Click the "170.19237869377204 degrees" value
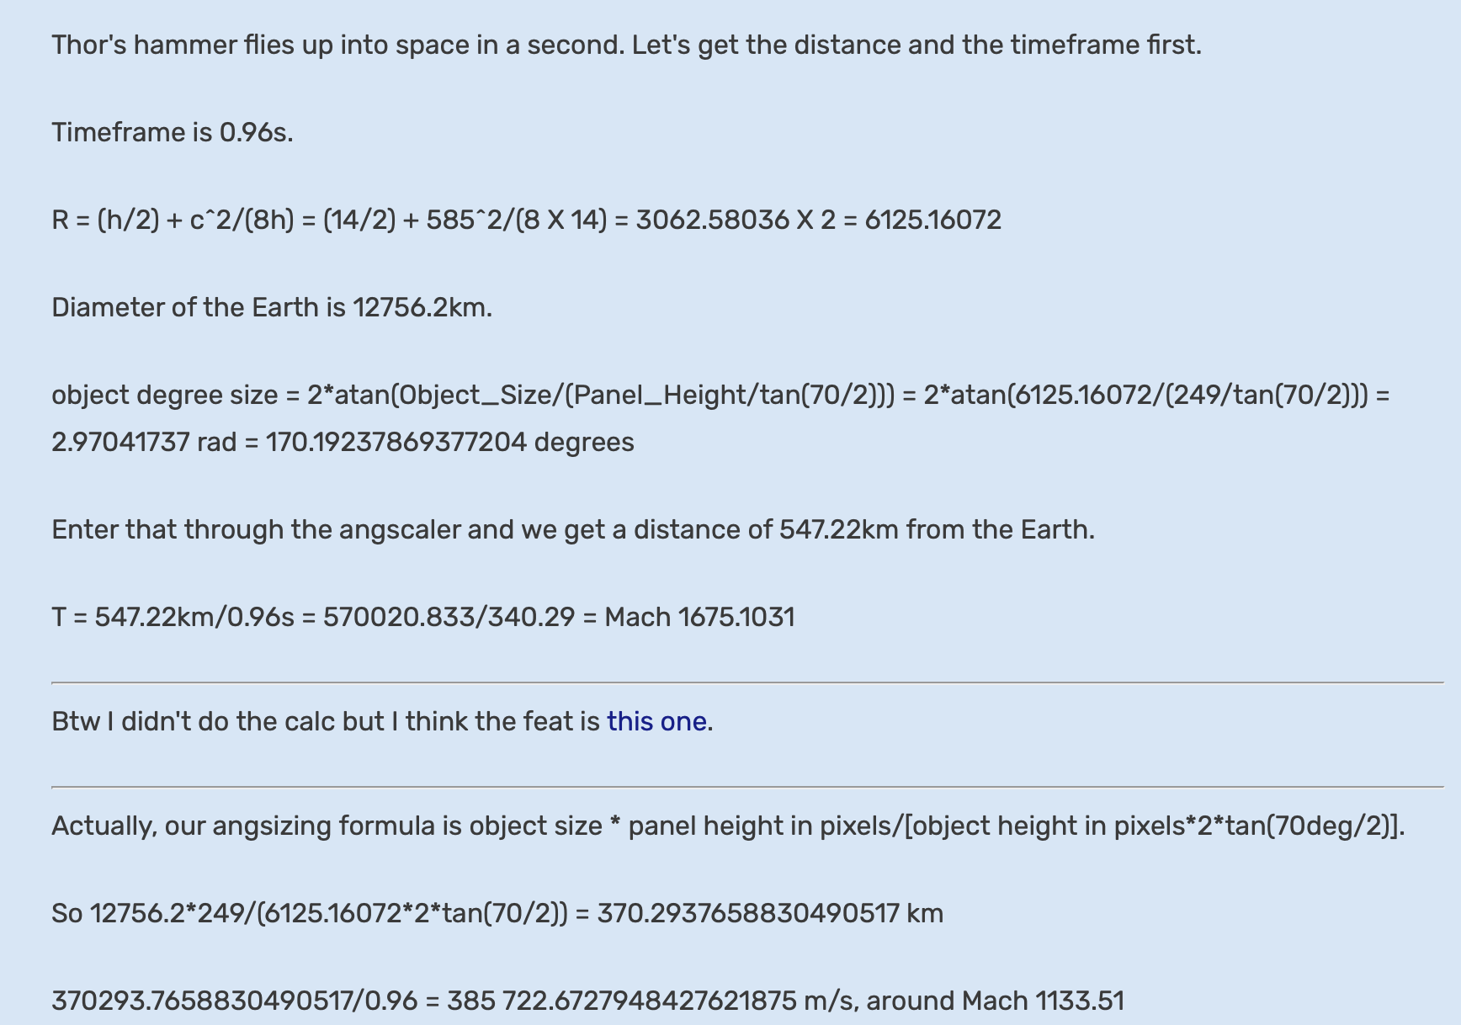 tap(449, 443)
